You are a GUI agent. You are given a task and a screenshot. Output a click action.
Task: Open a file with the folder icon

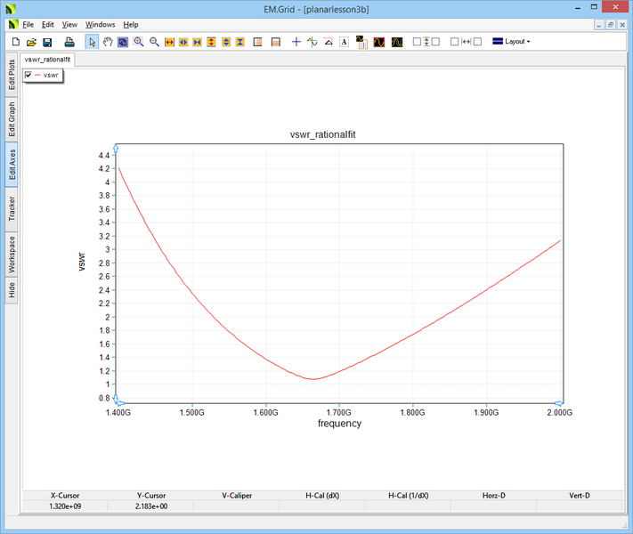pos(31,42)
